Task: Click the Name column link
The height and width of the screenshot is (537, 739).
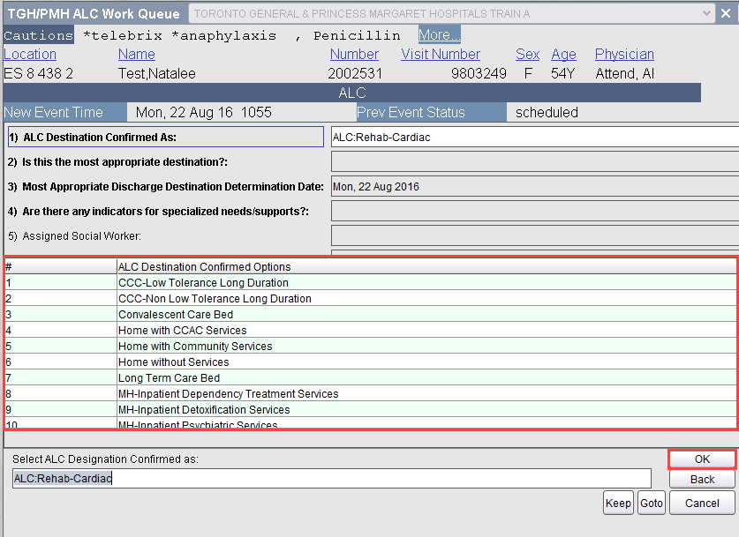Action: click(137, 54)
